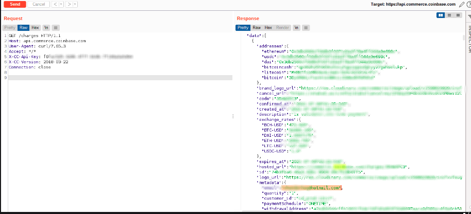The height and width of the screenshot is (214, 471).
Task: Switch Request view to Pretty tab
Action: [x=10, y=28]
